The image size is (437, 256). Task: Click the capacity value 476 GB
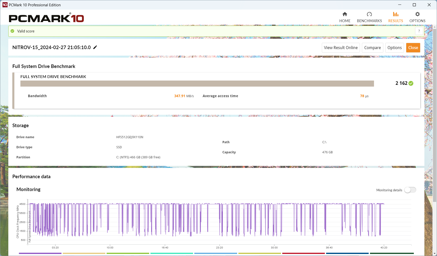[327, 152]
